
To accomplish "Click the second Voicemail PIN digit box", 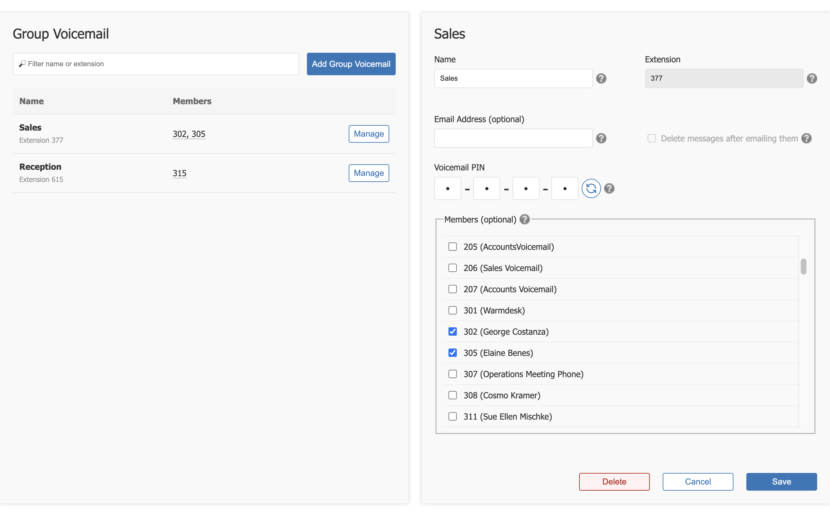I will click(486, 188).
